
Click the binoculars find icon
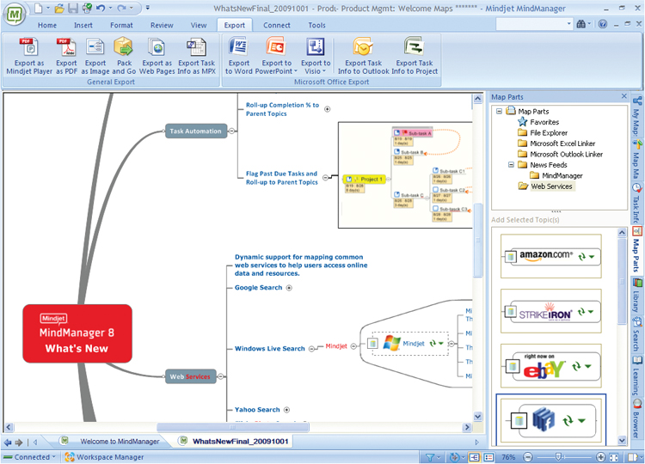tap(580, 24)
